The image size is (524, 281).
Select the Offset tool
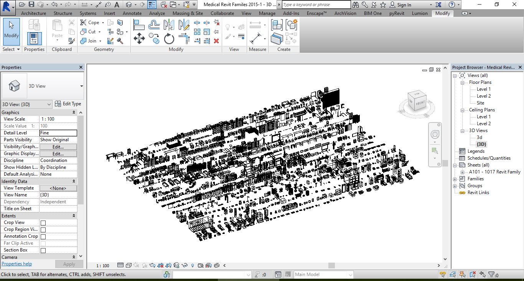tap(154, 25)
